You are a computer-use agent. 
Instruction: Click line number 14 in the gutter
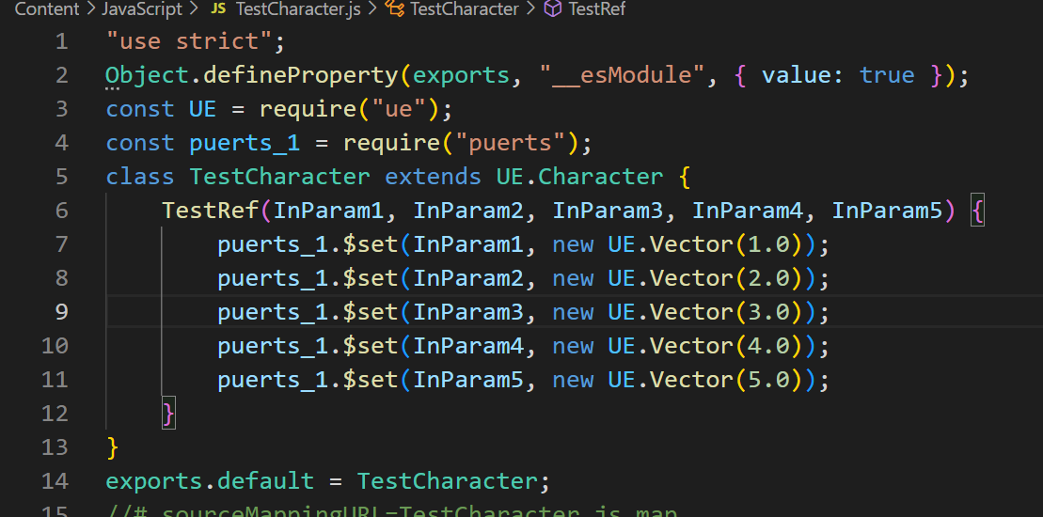click(x=55, y=481)
